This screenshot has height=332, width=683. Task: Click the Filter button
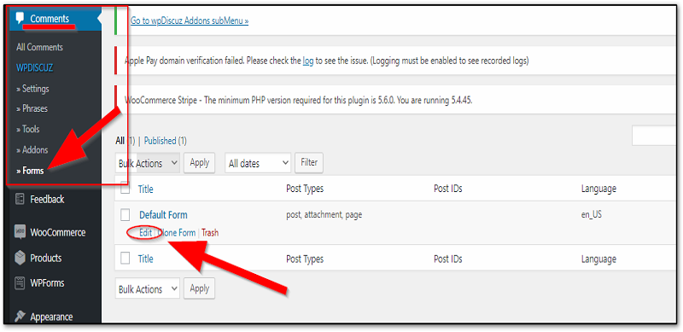309,163
